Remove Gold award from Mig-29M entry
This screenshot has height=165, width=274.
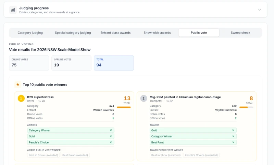[233, 130]
